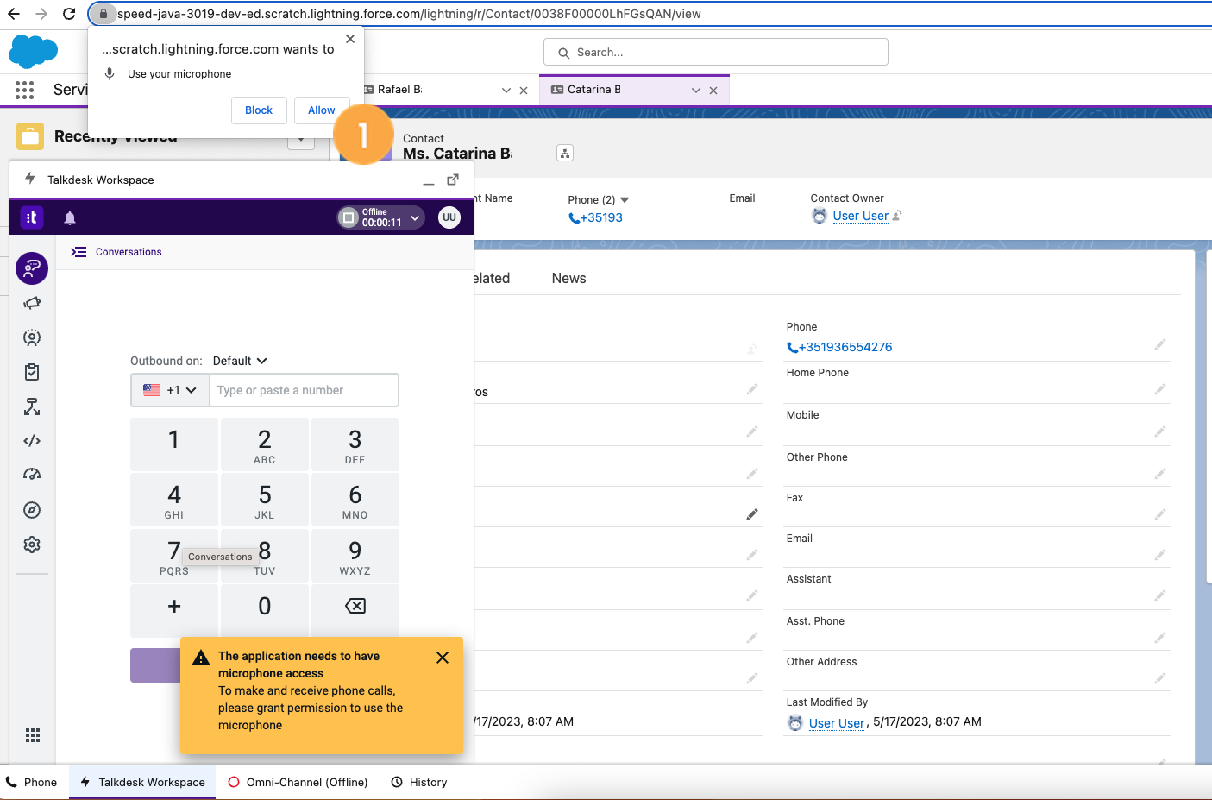The height and width of the screenshot is (800, 1212).
Task: Expand the Outbound on Default dropdown
Action: point(240,361)
